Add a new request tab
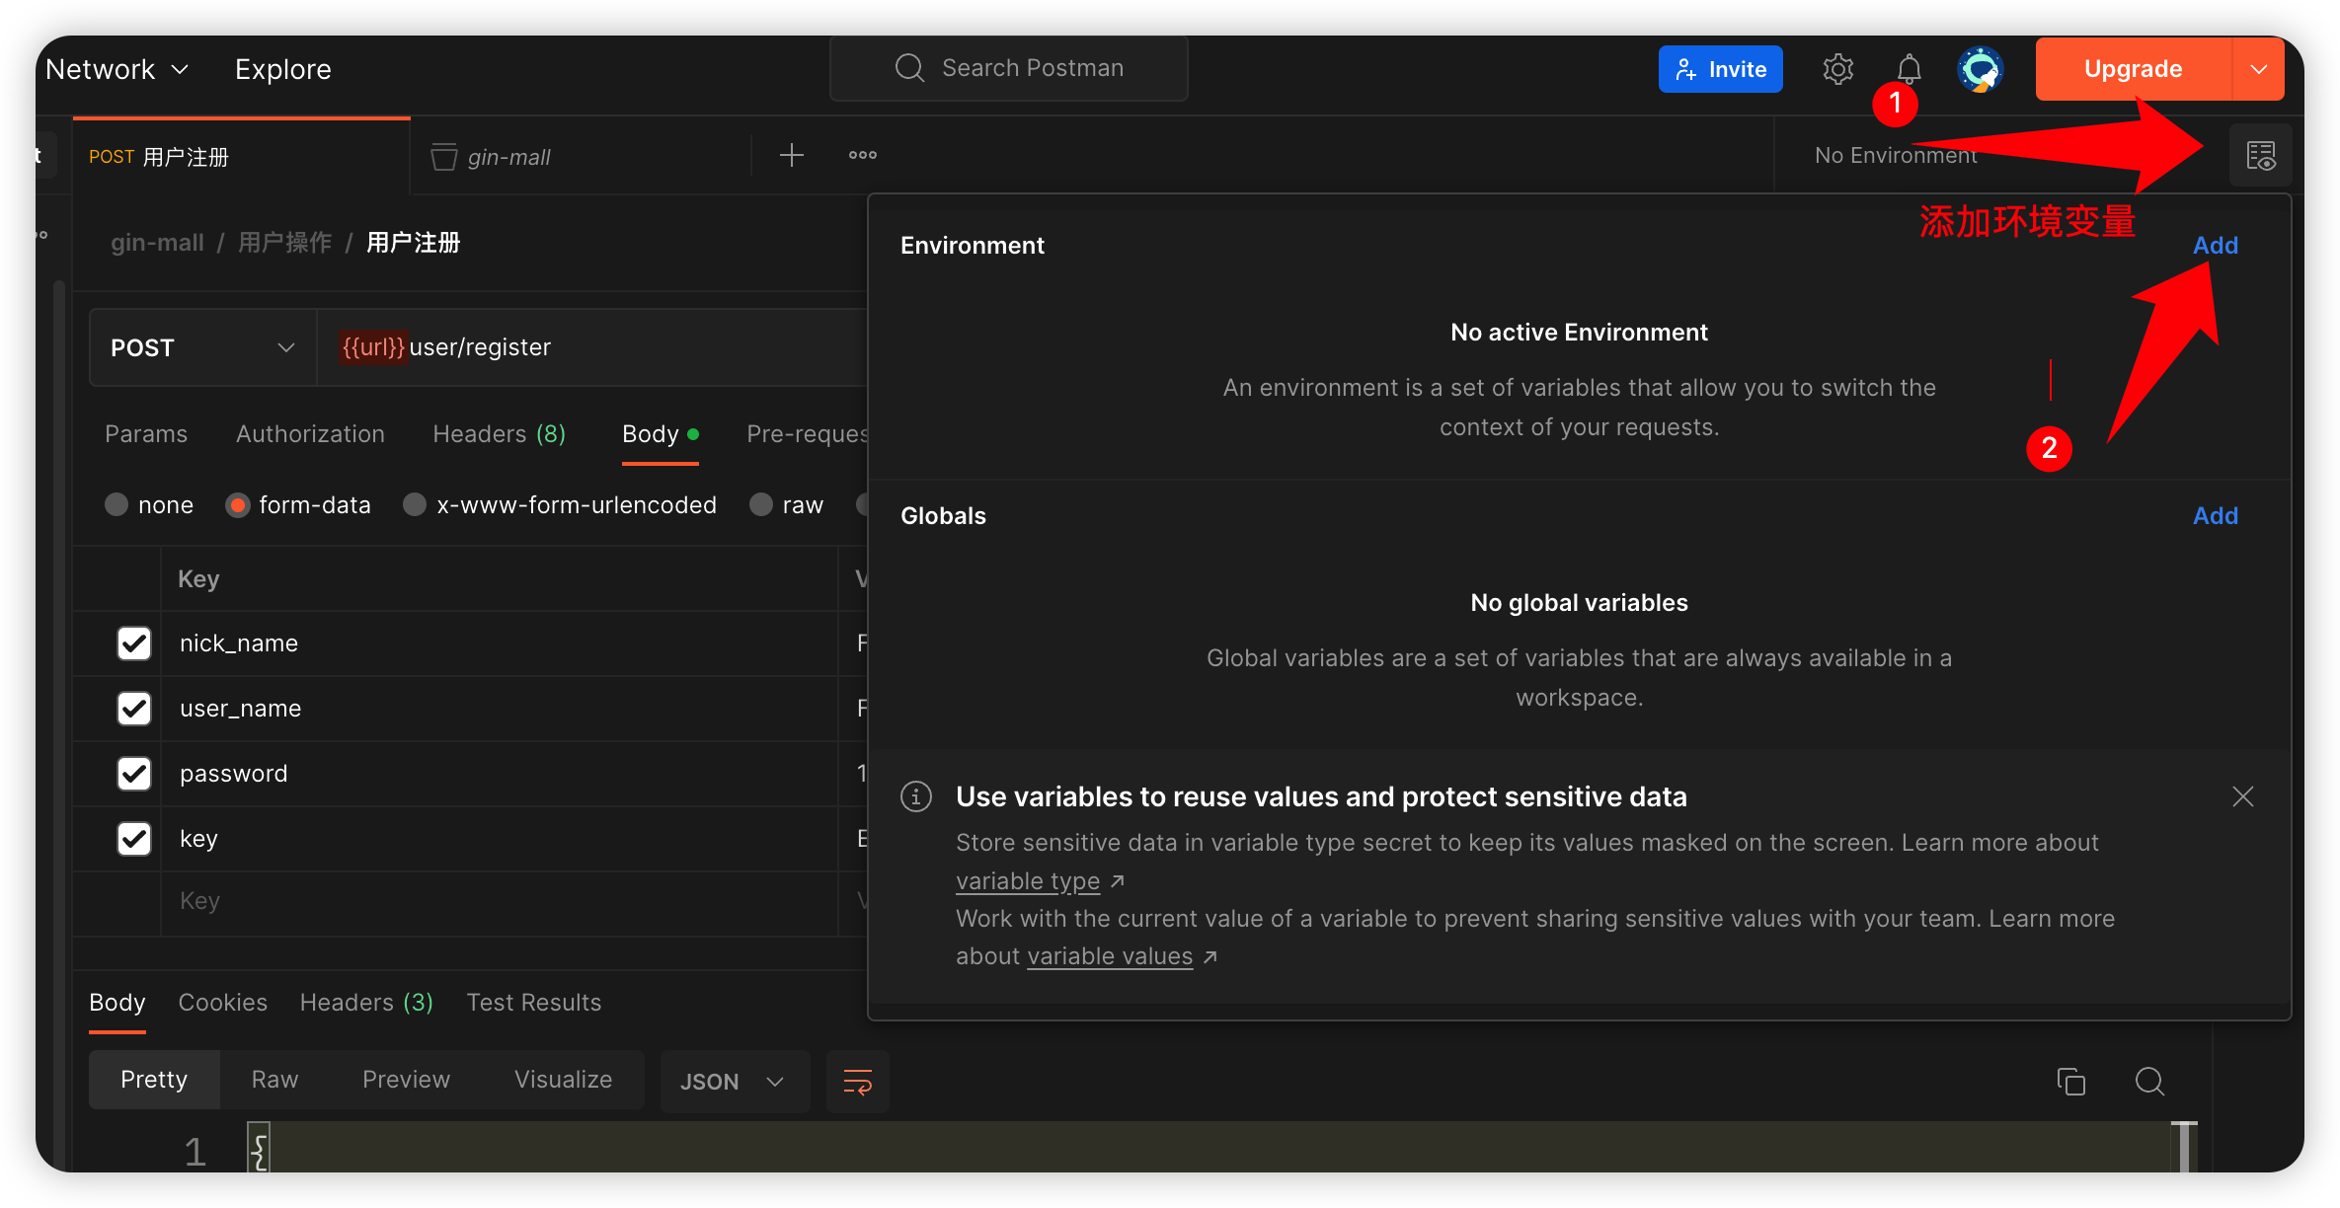Image resolution: width=2340 pixels, height=1208 pixels. point(791,155)
